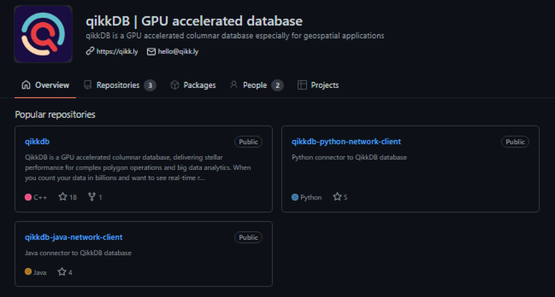Click the hello@qikk.ly email link

coord(178,52)
